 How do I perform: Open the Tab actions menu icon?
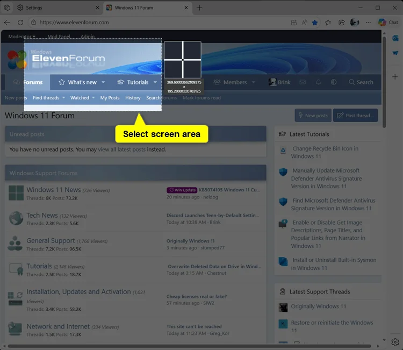click(x=7, y=8)
